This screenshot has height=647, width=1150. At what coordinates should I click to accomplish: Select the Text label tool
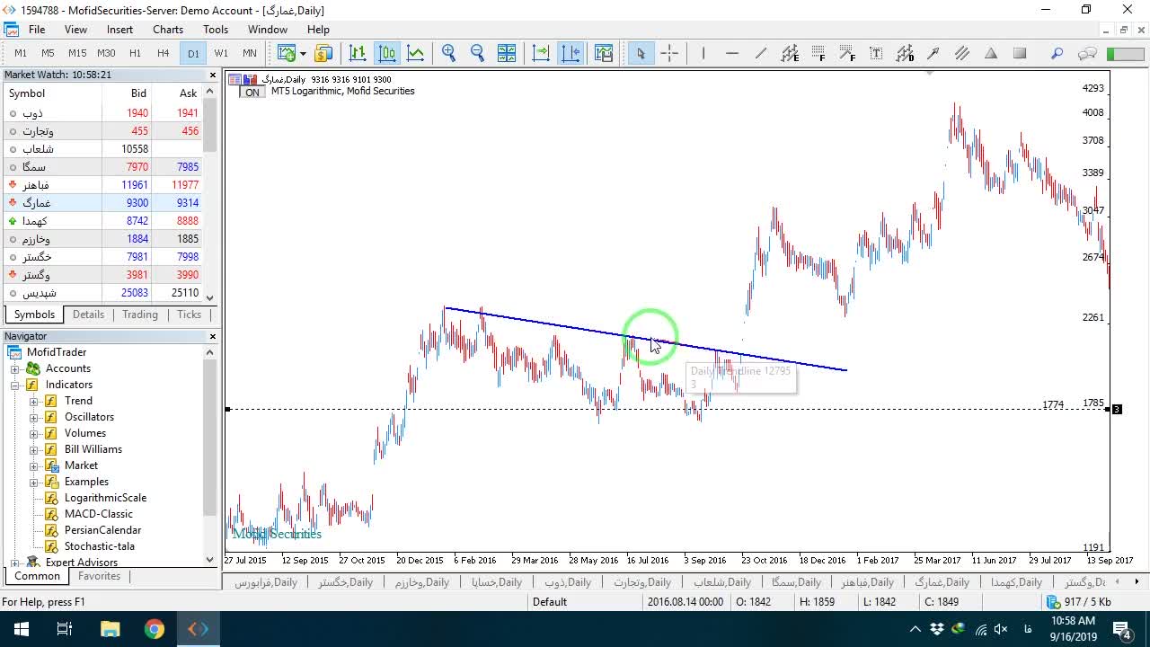(876, 53)
